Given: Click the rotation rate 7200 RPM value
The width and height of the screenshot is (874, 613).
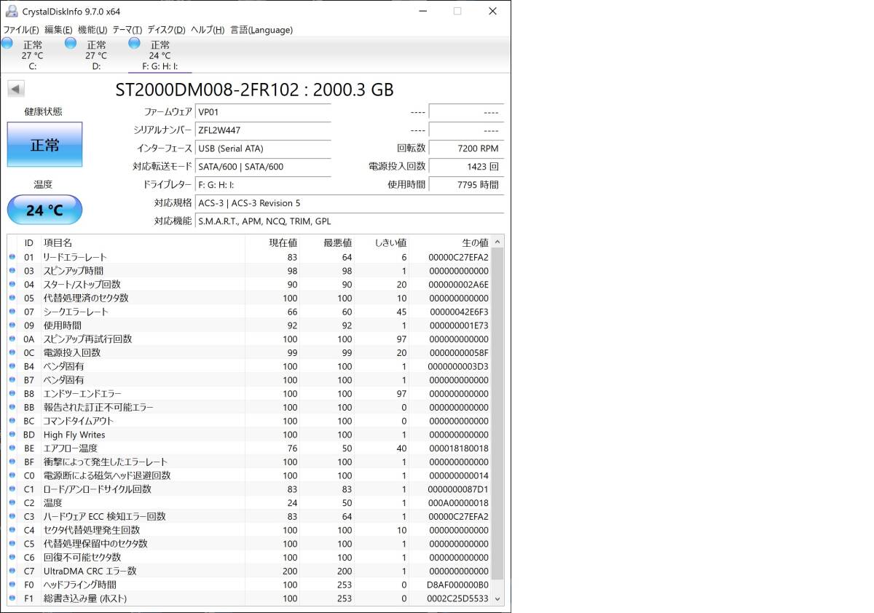Looking at the screenshot, I should tap(466, 149).
